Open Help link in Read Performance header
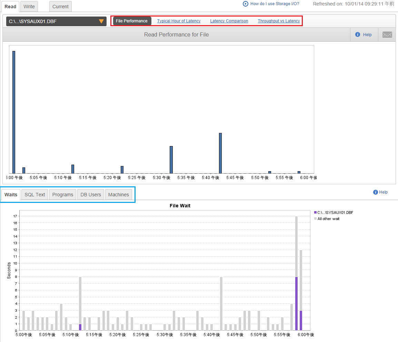 coord(367,35)
